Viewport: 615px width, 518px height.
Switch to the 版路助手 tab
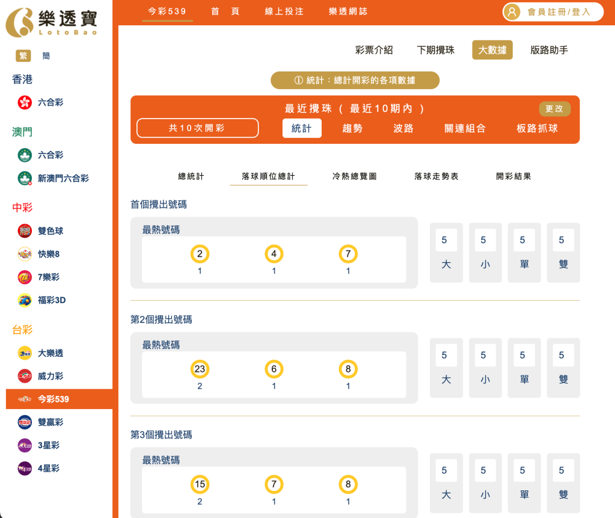[x=548, y=50]
